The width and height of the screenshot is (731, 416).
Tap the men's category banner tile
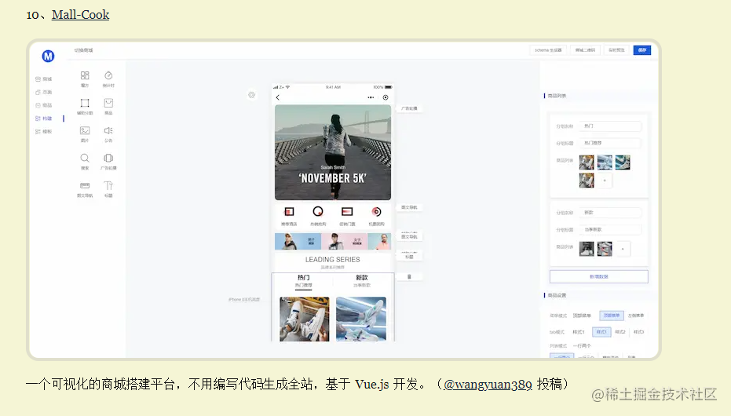[x=298, y=241]
